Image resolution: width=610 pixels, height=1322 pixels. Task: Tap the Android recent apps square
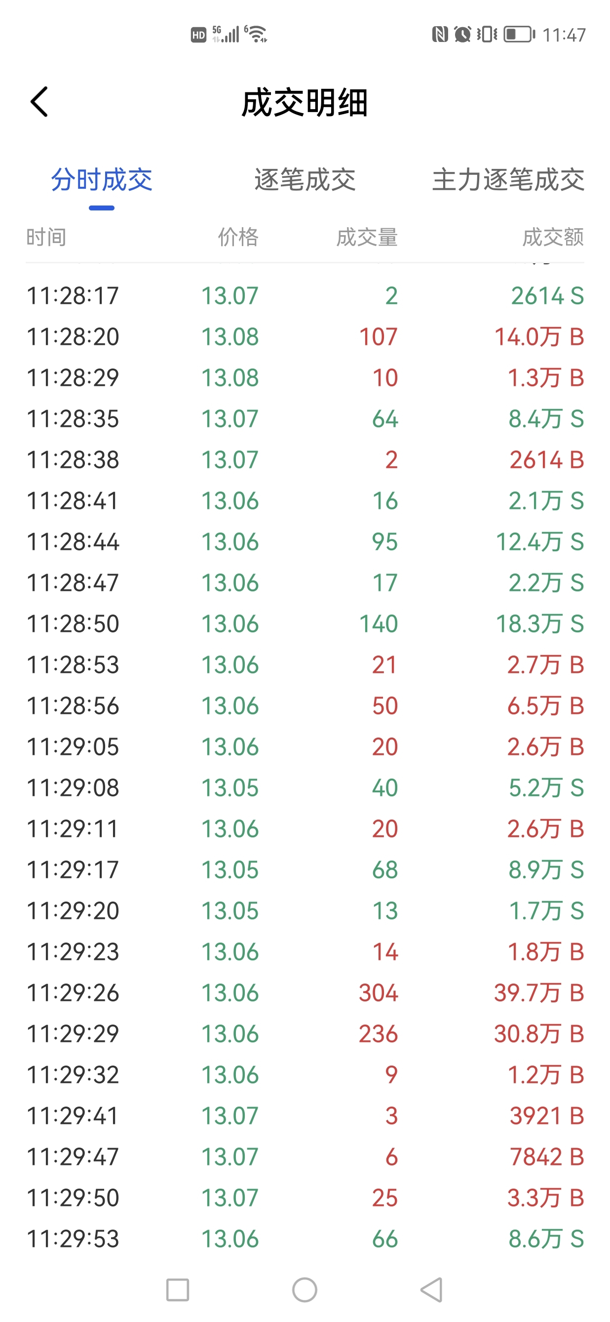point(177,1290)
